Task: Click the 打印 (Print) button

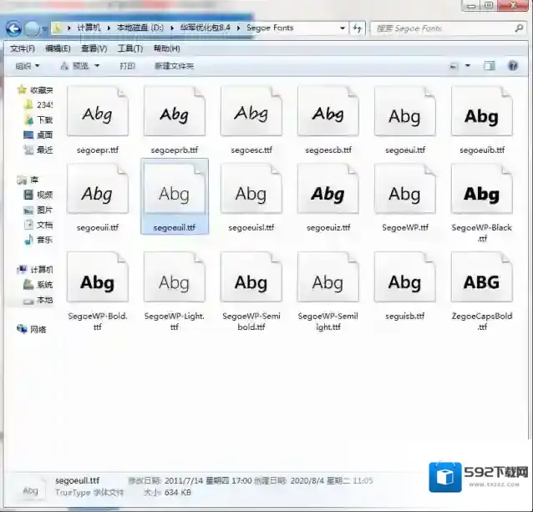Action: coord(127,66)
